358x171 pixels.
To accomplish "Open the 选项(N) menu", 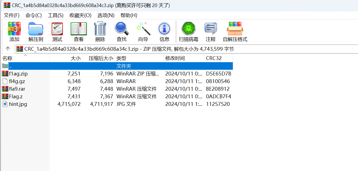I will click(x=106, y=15).
